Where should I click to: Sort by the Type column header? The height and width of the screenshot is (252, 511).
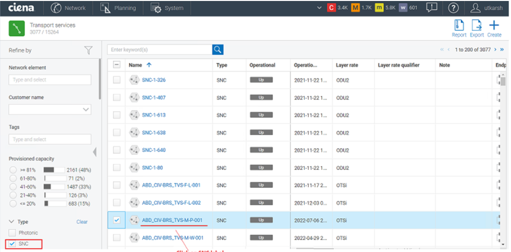tap(222, 65)
